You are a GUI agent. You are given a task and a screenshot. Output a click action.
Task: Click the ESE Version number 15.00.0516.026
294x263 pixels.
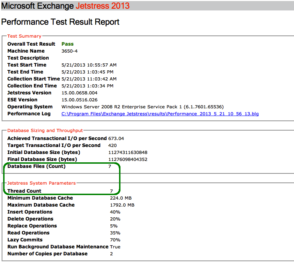pyautogui.click(x=79, y=100)
